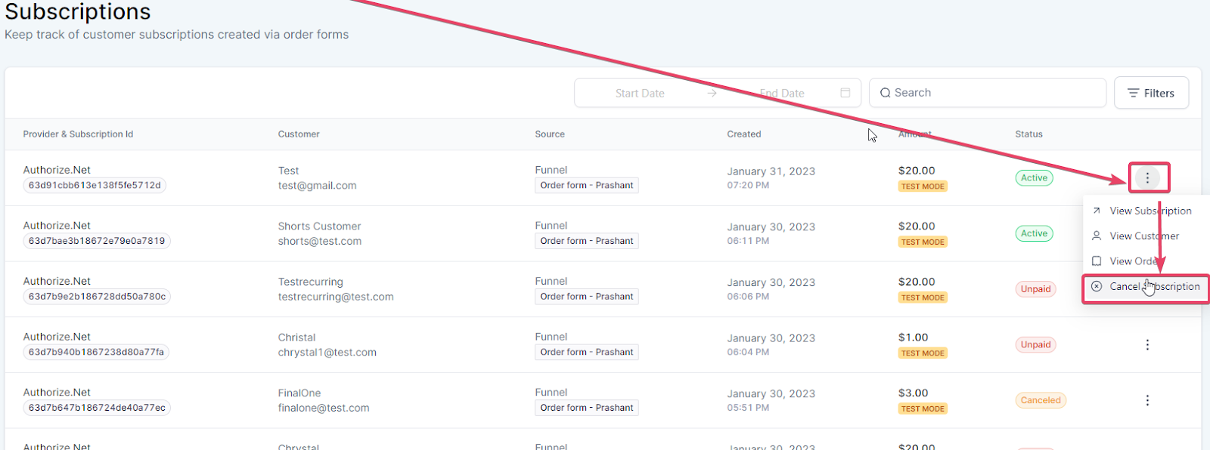The image size is (1210, 450).
Task: Click the End Date field
Action: coord(782,94)
